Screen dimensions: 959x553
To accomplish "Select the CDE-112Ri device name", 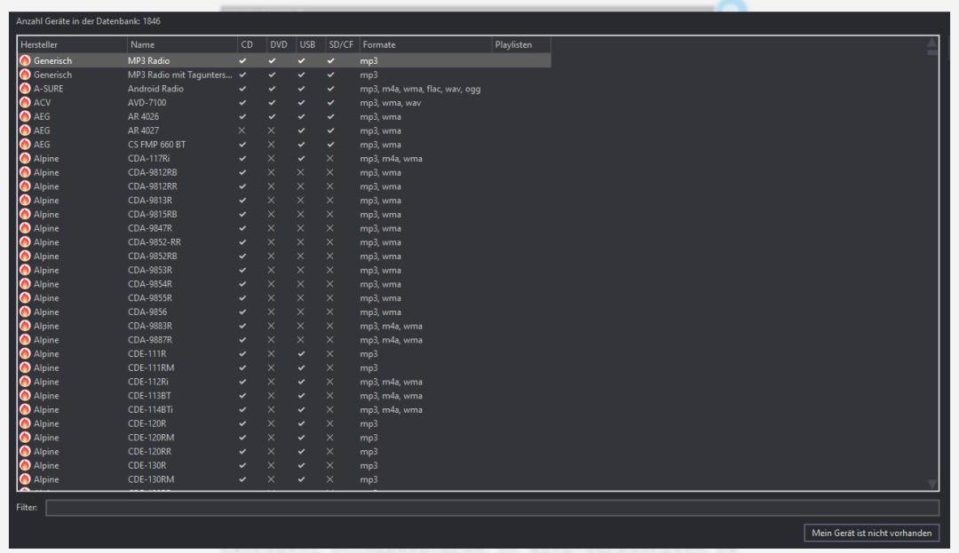I will pyautogui.click(x=148, y=382).
